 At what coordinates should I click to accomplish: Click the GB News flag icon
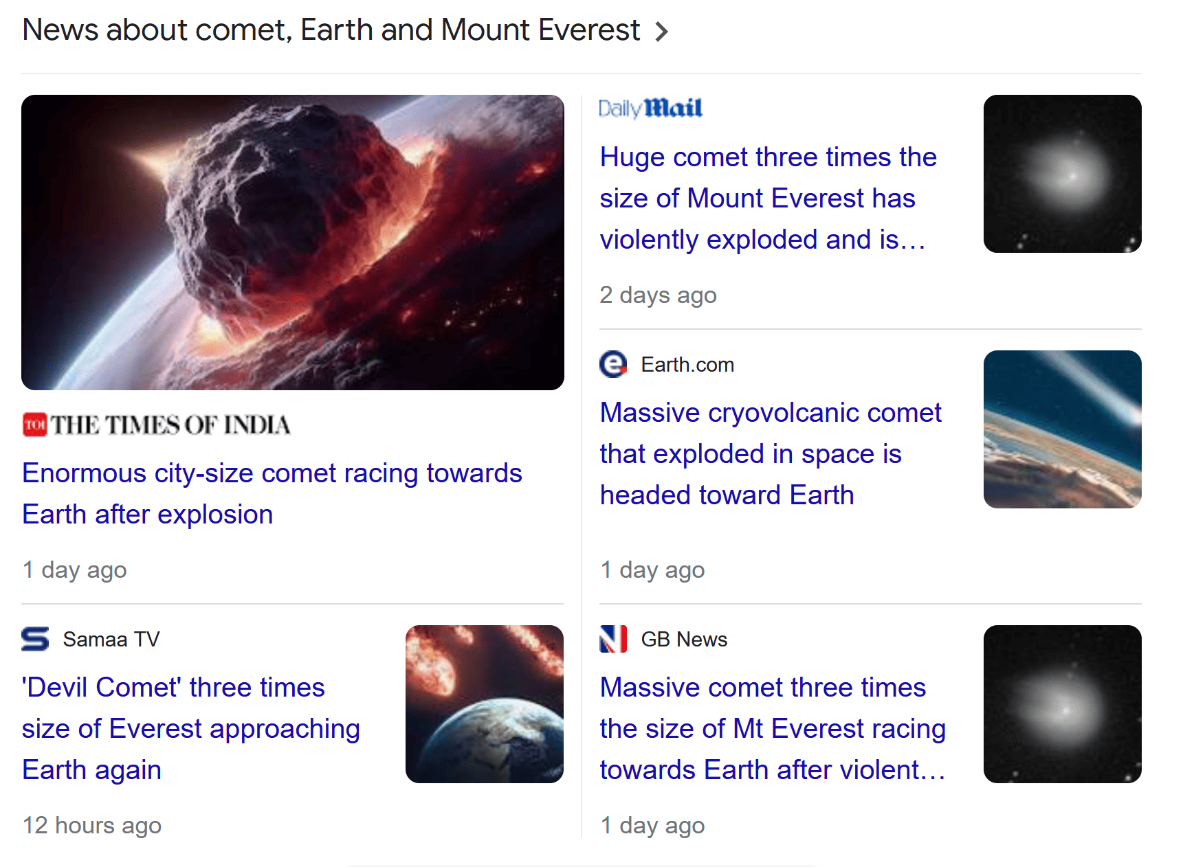click(x=612, y=639)
